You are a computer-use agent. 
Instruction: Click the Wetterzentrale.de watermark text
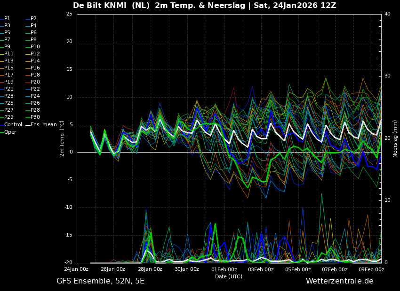340,281
